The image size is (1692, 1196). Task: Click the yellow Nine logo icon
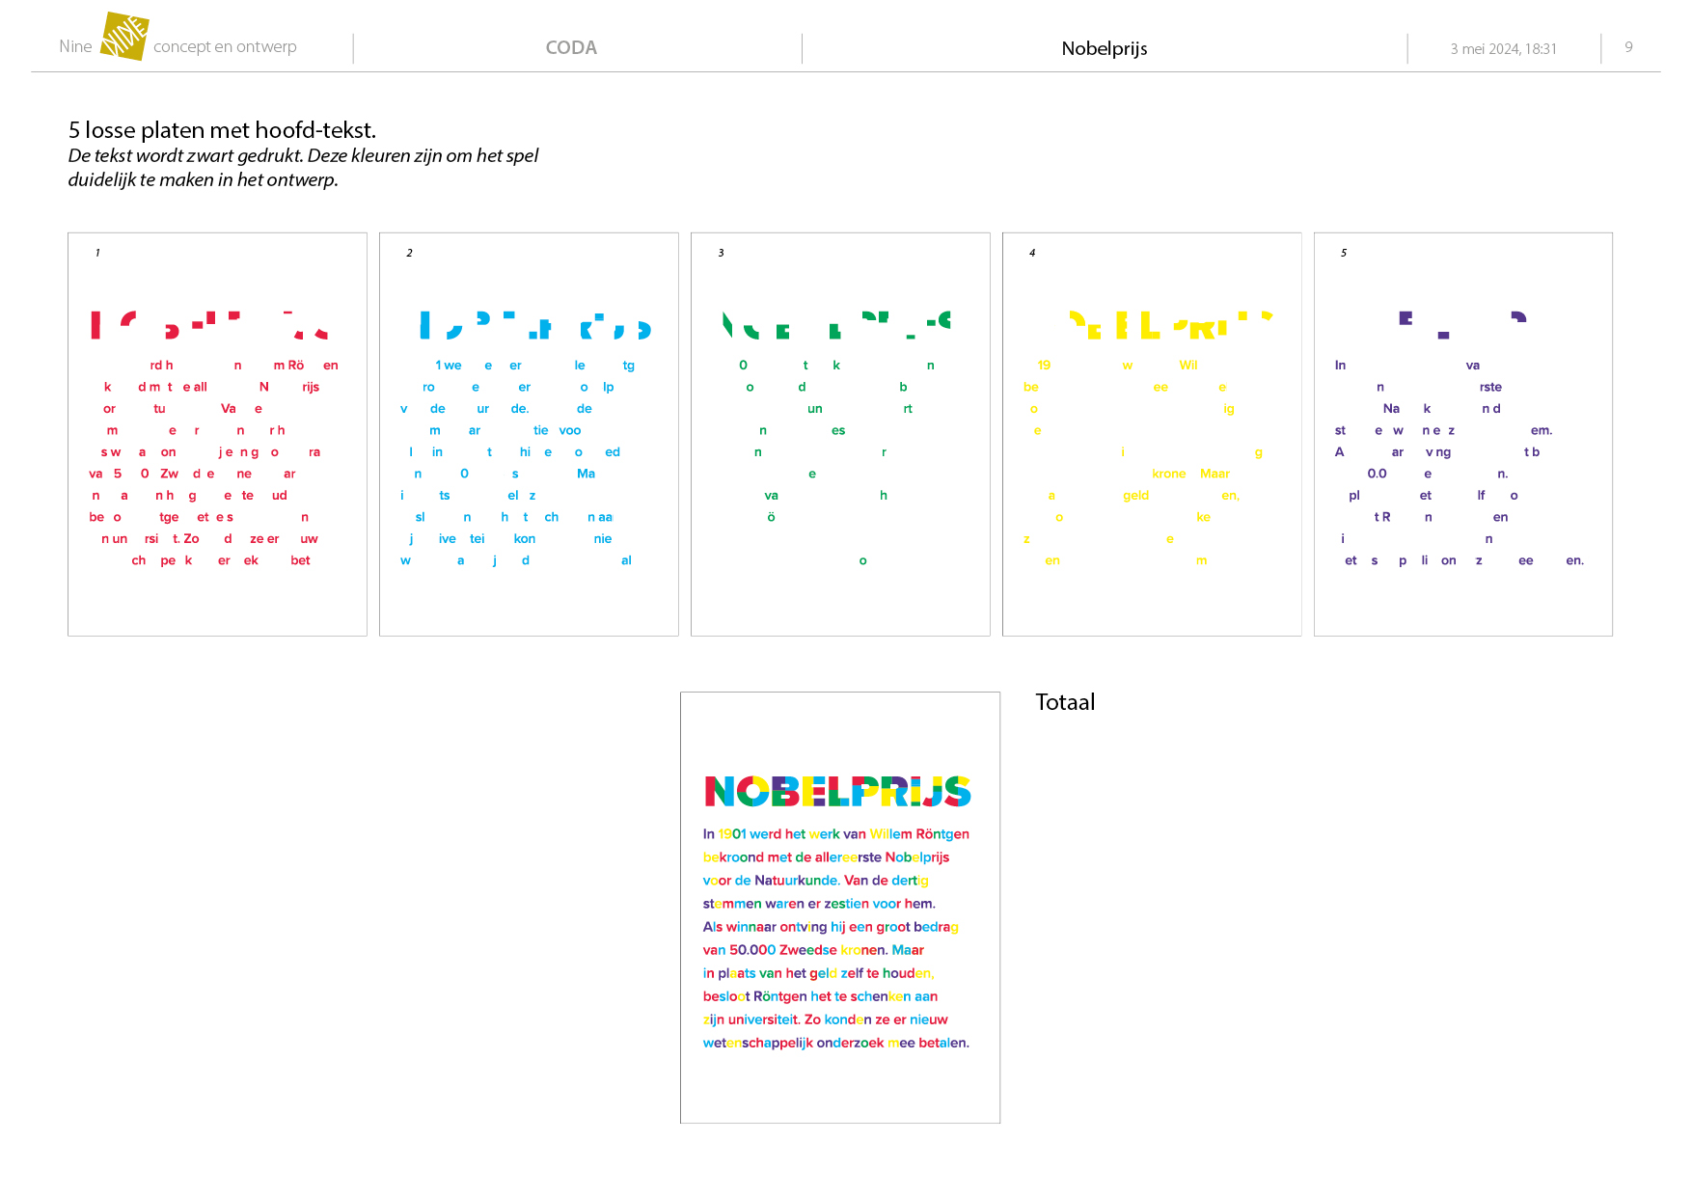[x=124, y=37]
